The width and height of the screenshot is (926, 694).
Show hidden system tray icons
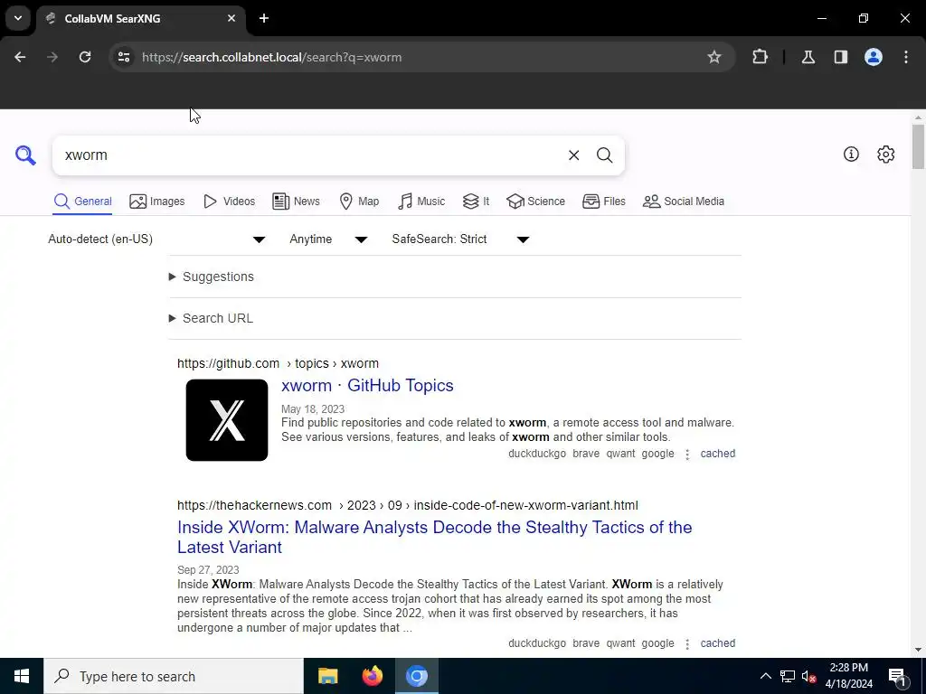[x=765, y=676]
